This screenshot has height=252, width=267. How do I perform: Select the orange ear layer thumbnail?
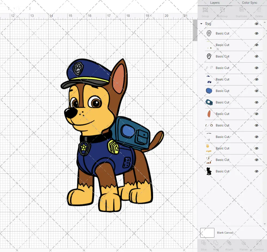(x=209, y=114)
